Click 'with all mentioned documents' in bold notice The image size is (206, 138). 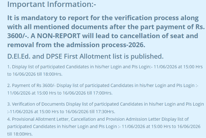[x=58, y=27]
